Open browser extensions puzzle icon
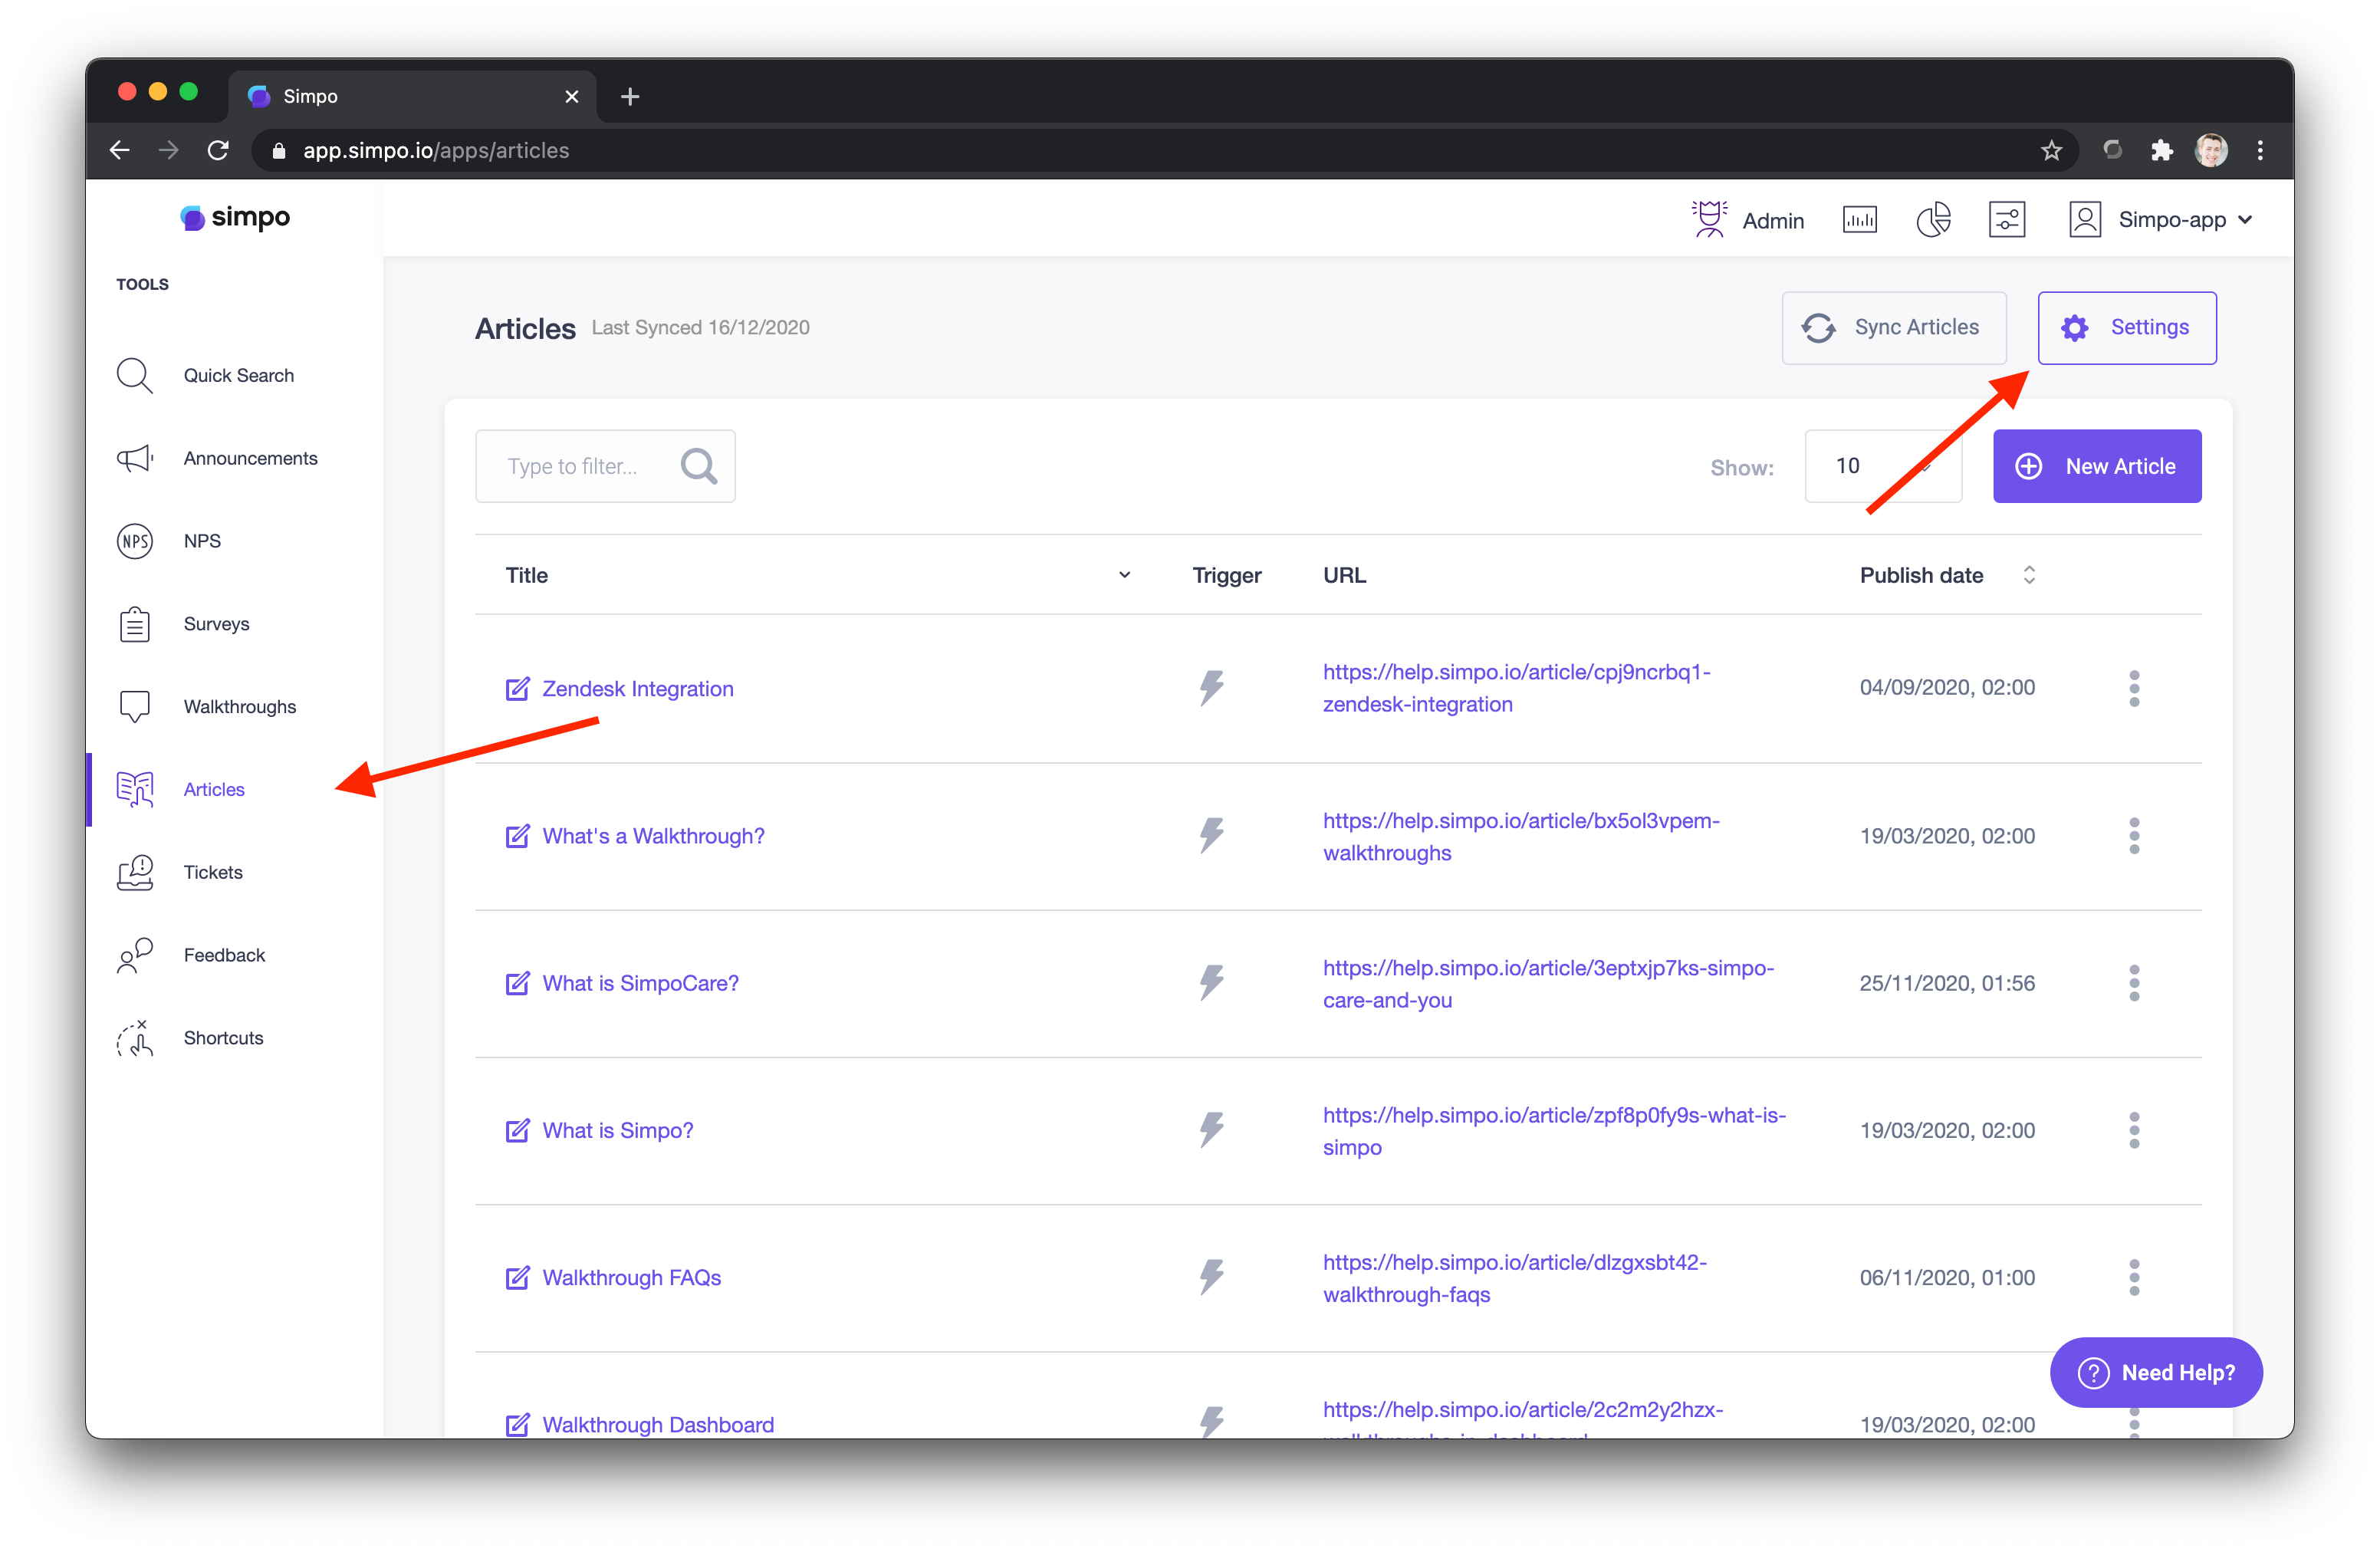The height and width of the screenshot is (1552, 2380). 2161,150
